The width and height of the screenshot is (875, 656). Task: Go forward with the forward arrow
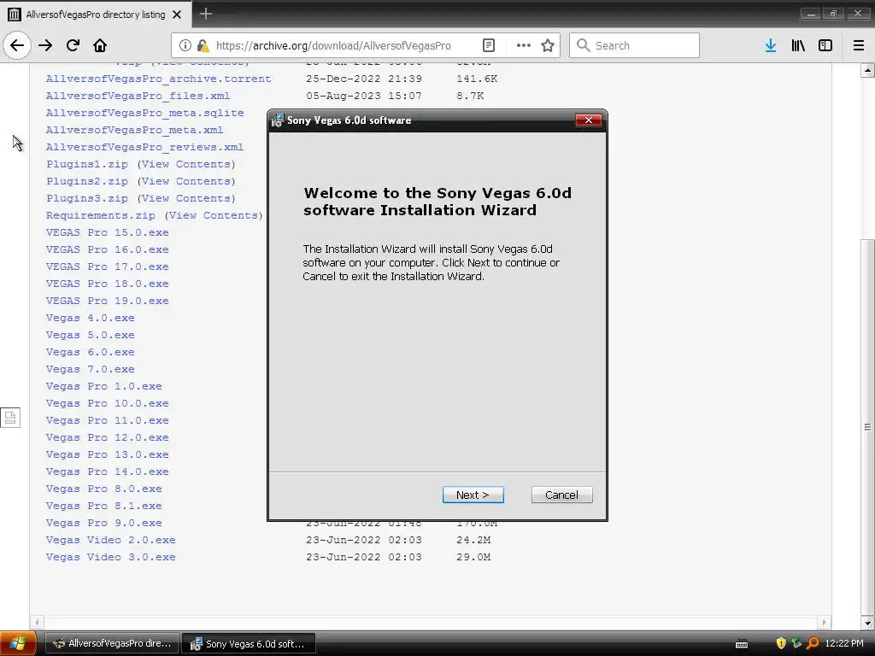pos(45,45)
